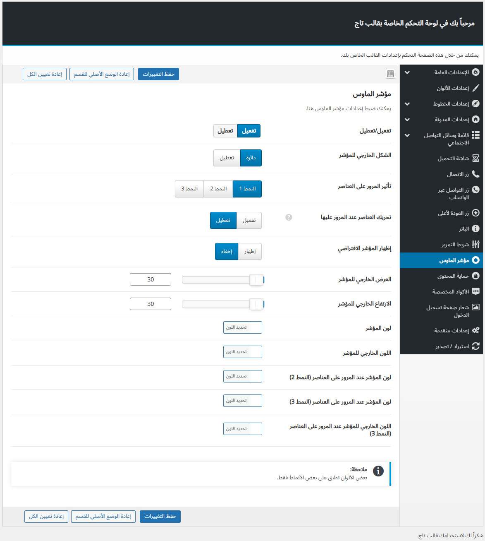Click the العرض الخارجي للمؤشر value field
The image size is (485, 541).
point(151,279)
